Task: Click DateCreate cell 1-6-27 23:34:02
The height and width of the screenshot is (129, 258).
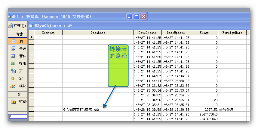Action: [x=148, y=95]
